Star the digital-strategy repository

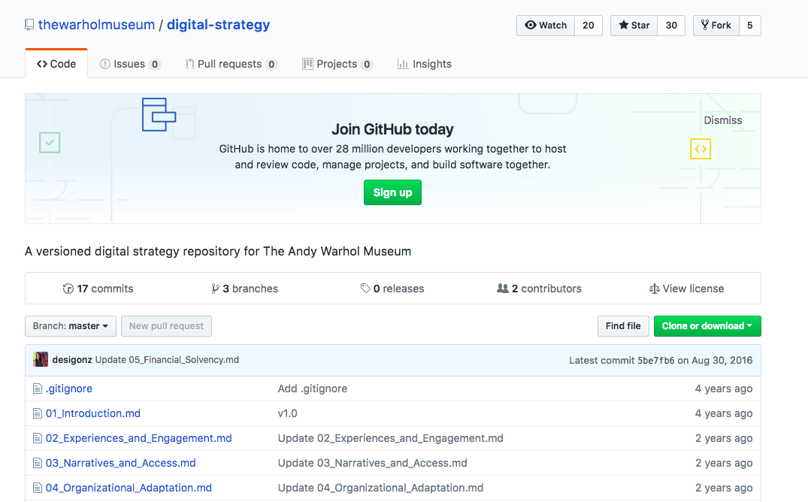[634, 26]
